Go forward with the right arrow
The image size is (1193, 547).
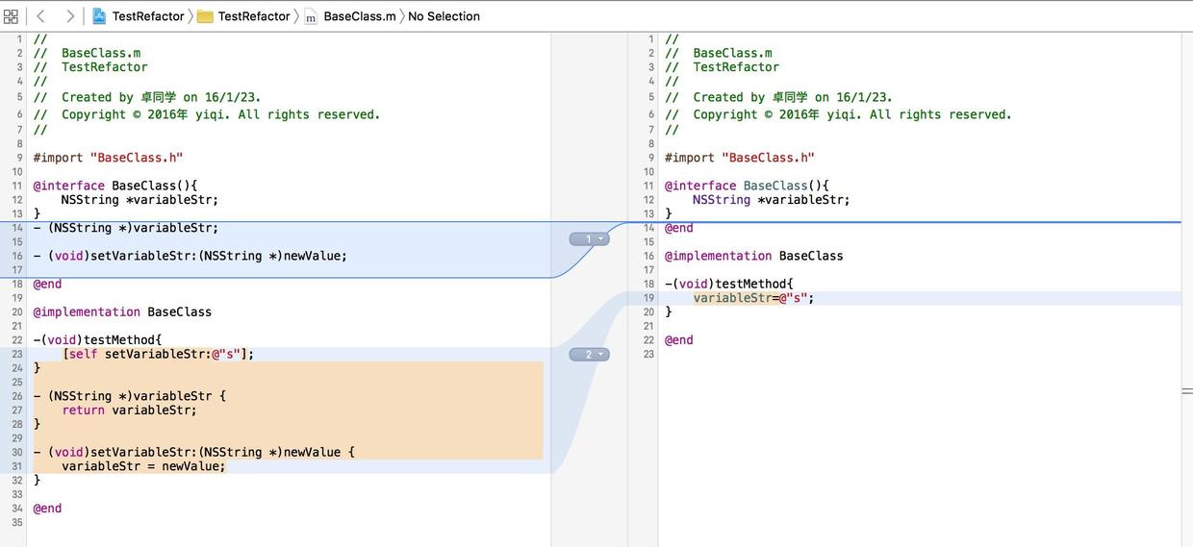pyautogui.click(x=70, y=16)
